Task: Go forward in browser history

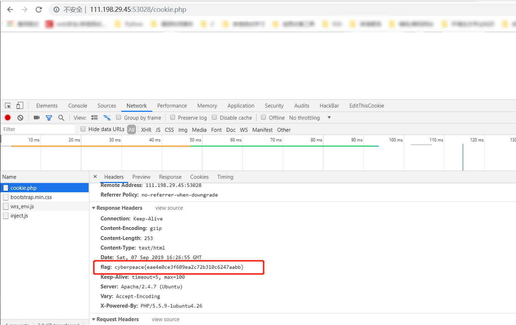Action: pyautogui.click(x=24, y=9)
